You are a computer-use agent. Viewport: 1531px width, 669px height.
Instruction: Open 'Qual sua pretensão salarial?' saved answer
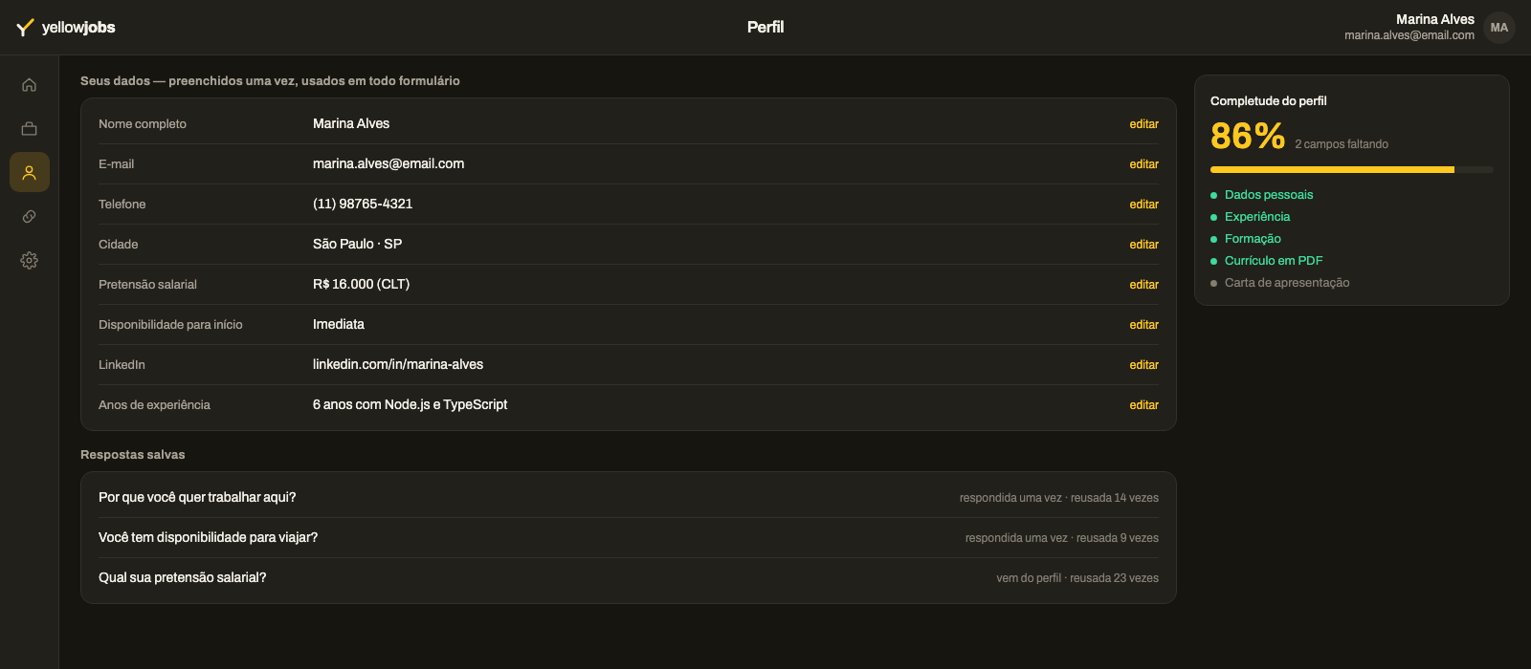point(629,577)
